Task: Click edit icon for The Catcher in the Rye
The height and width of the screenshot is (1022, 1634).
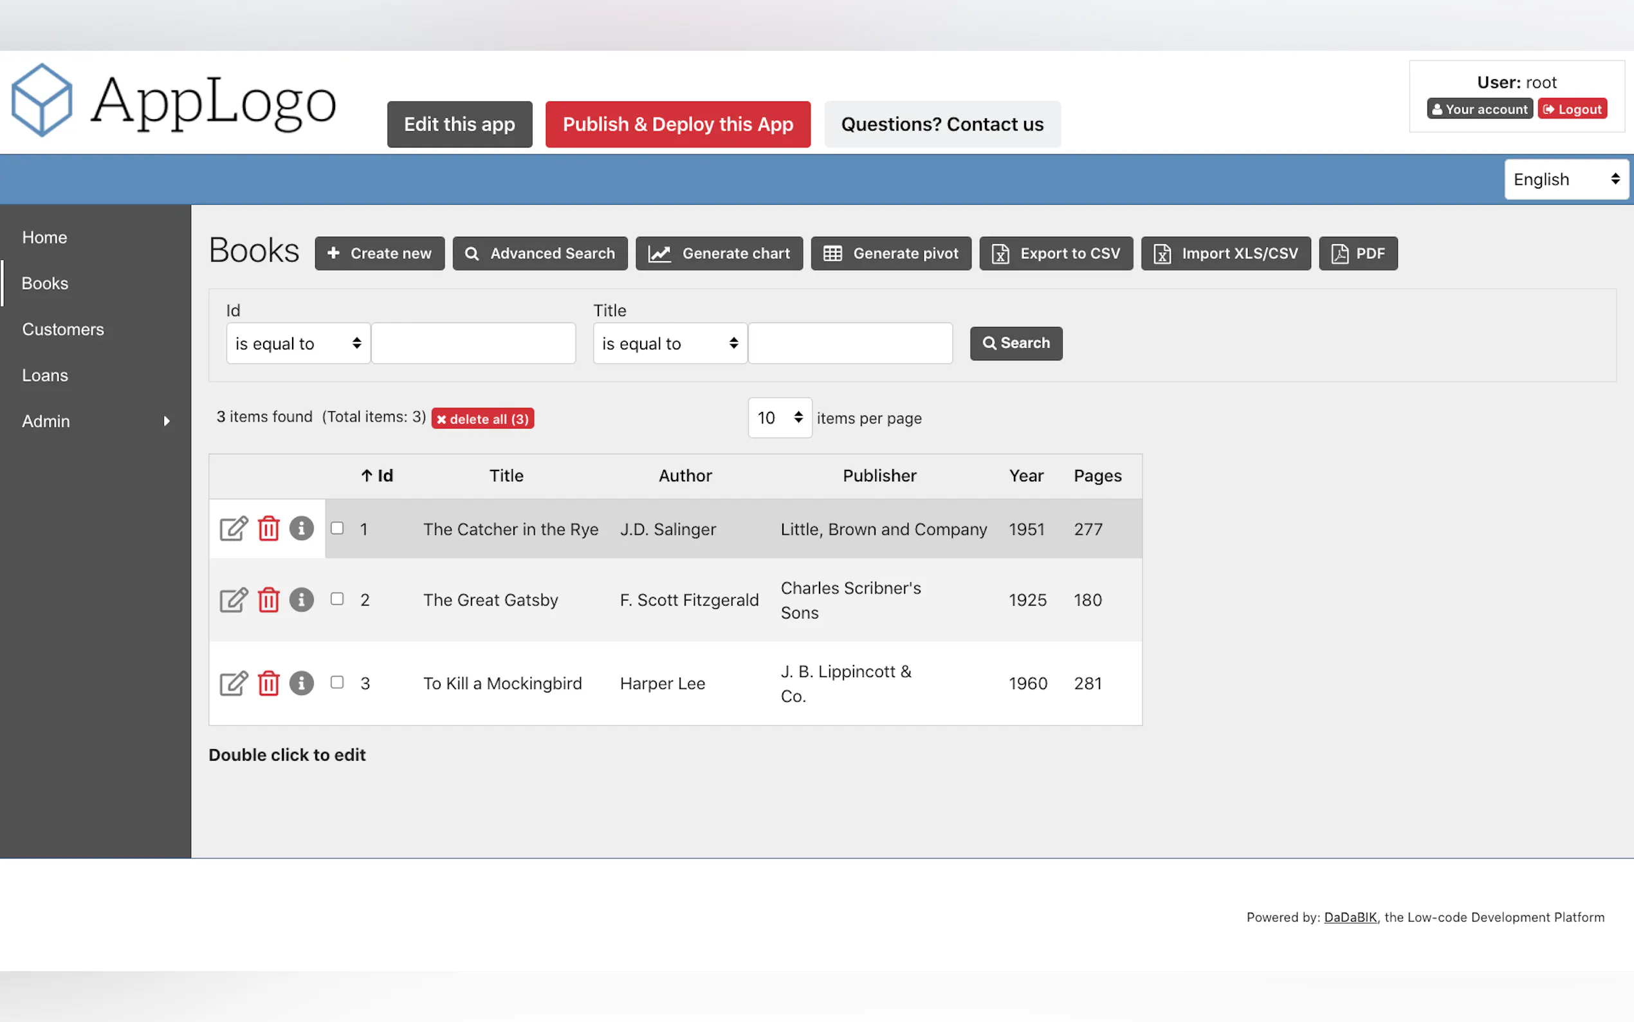Action: point(233,528)
